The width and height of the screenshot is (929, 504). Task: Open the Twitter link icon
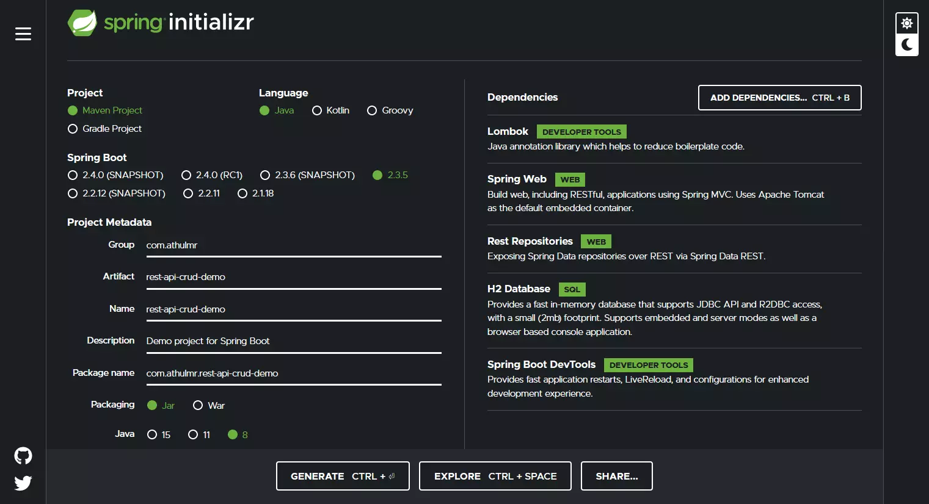(x=23, y=483)
